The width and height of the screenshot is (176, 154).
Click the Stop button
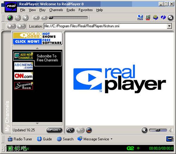click(x=25, y=18)
